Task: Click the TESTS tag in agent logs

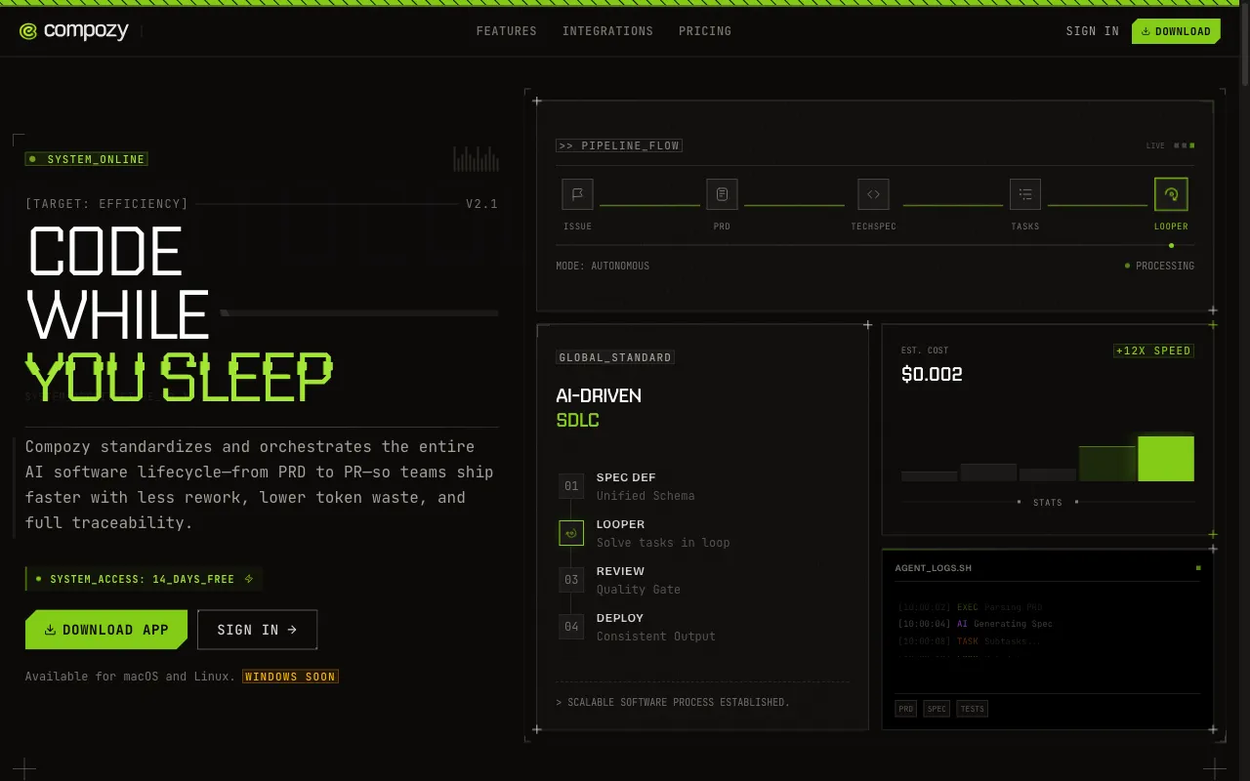Action: 972,709
